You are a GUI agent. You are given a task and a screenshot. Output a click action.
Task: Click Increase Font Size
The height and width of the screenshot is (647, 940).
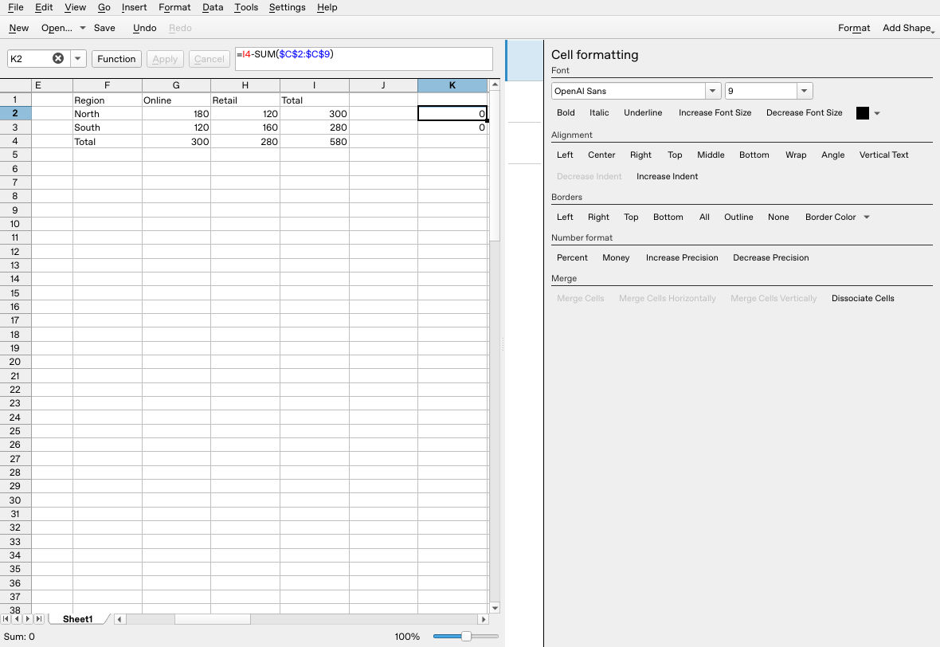pos(715,112)
